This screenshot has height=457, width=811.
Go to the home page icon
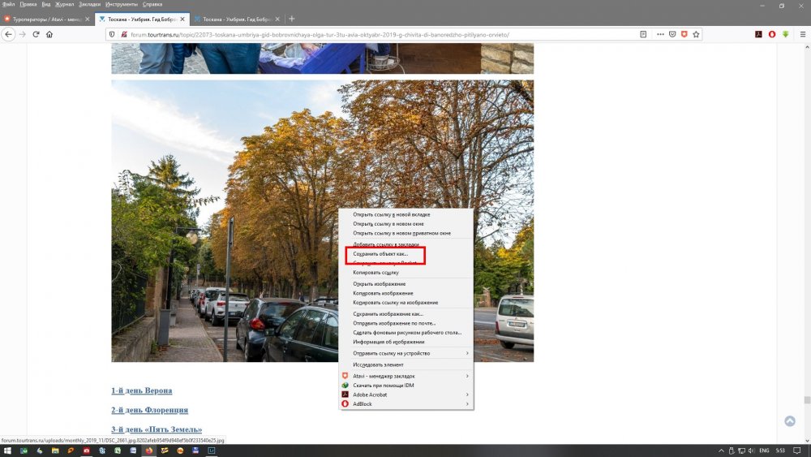(x=49, y=34)
